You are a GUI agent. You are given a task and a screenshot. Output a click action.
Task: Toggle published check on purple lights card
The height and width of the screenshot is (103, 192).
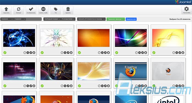(5, 86)
